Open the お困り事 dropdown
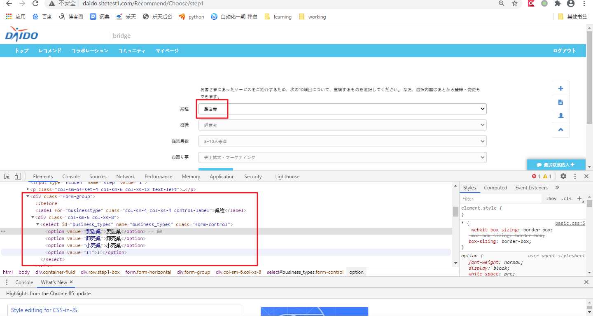 click(x=342, y=157)
